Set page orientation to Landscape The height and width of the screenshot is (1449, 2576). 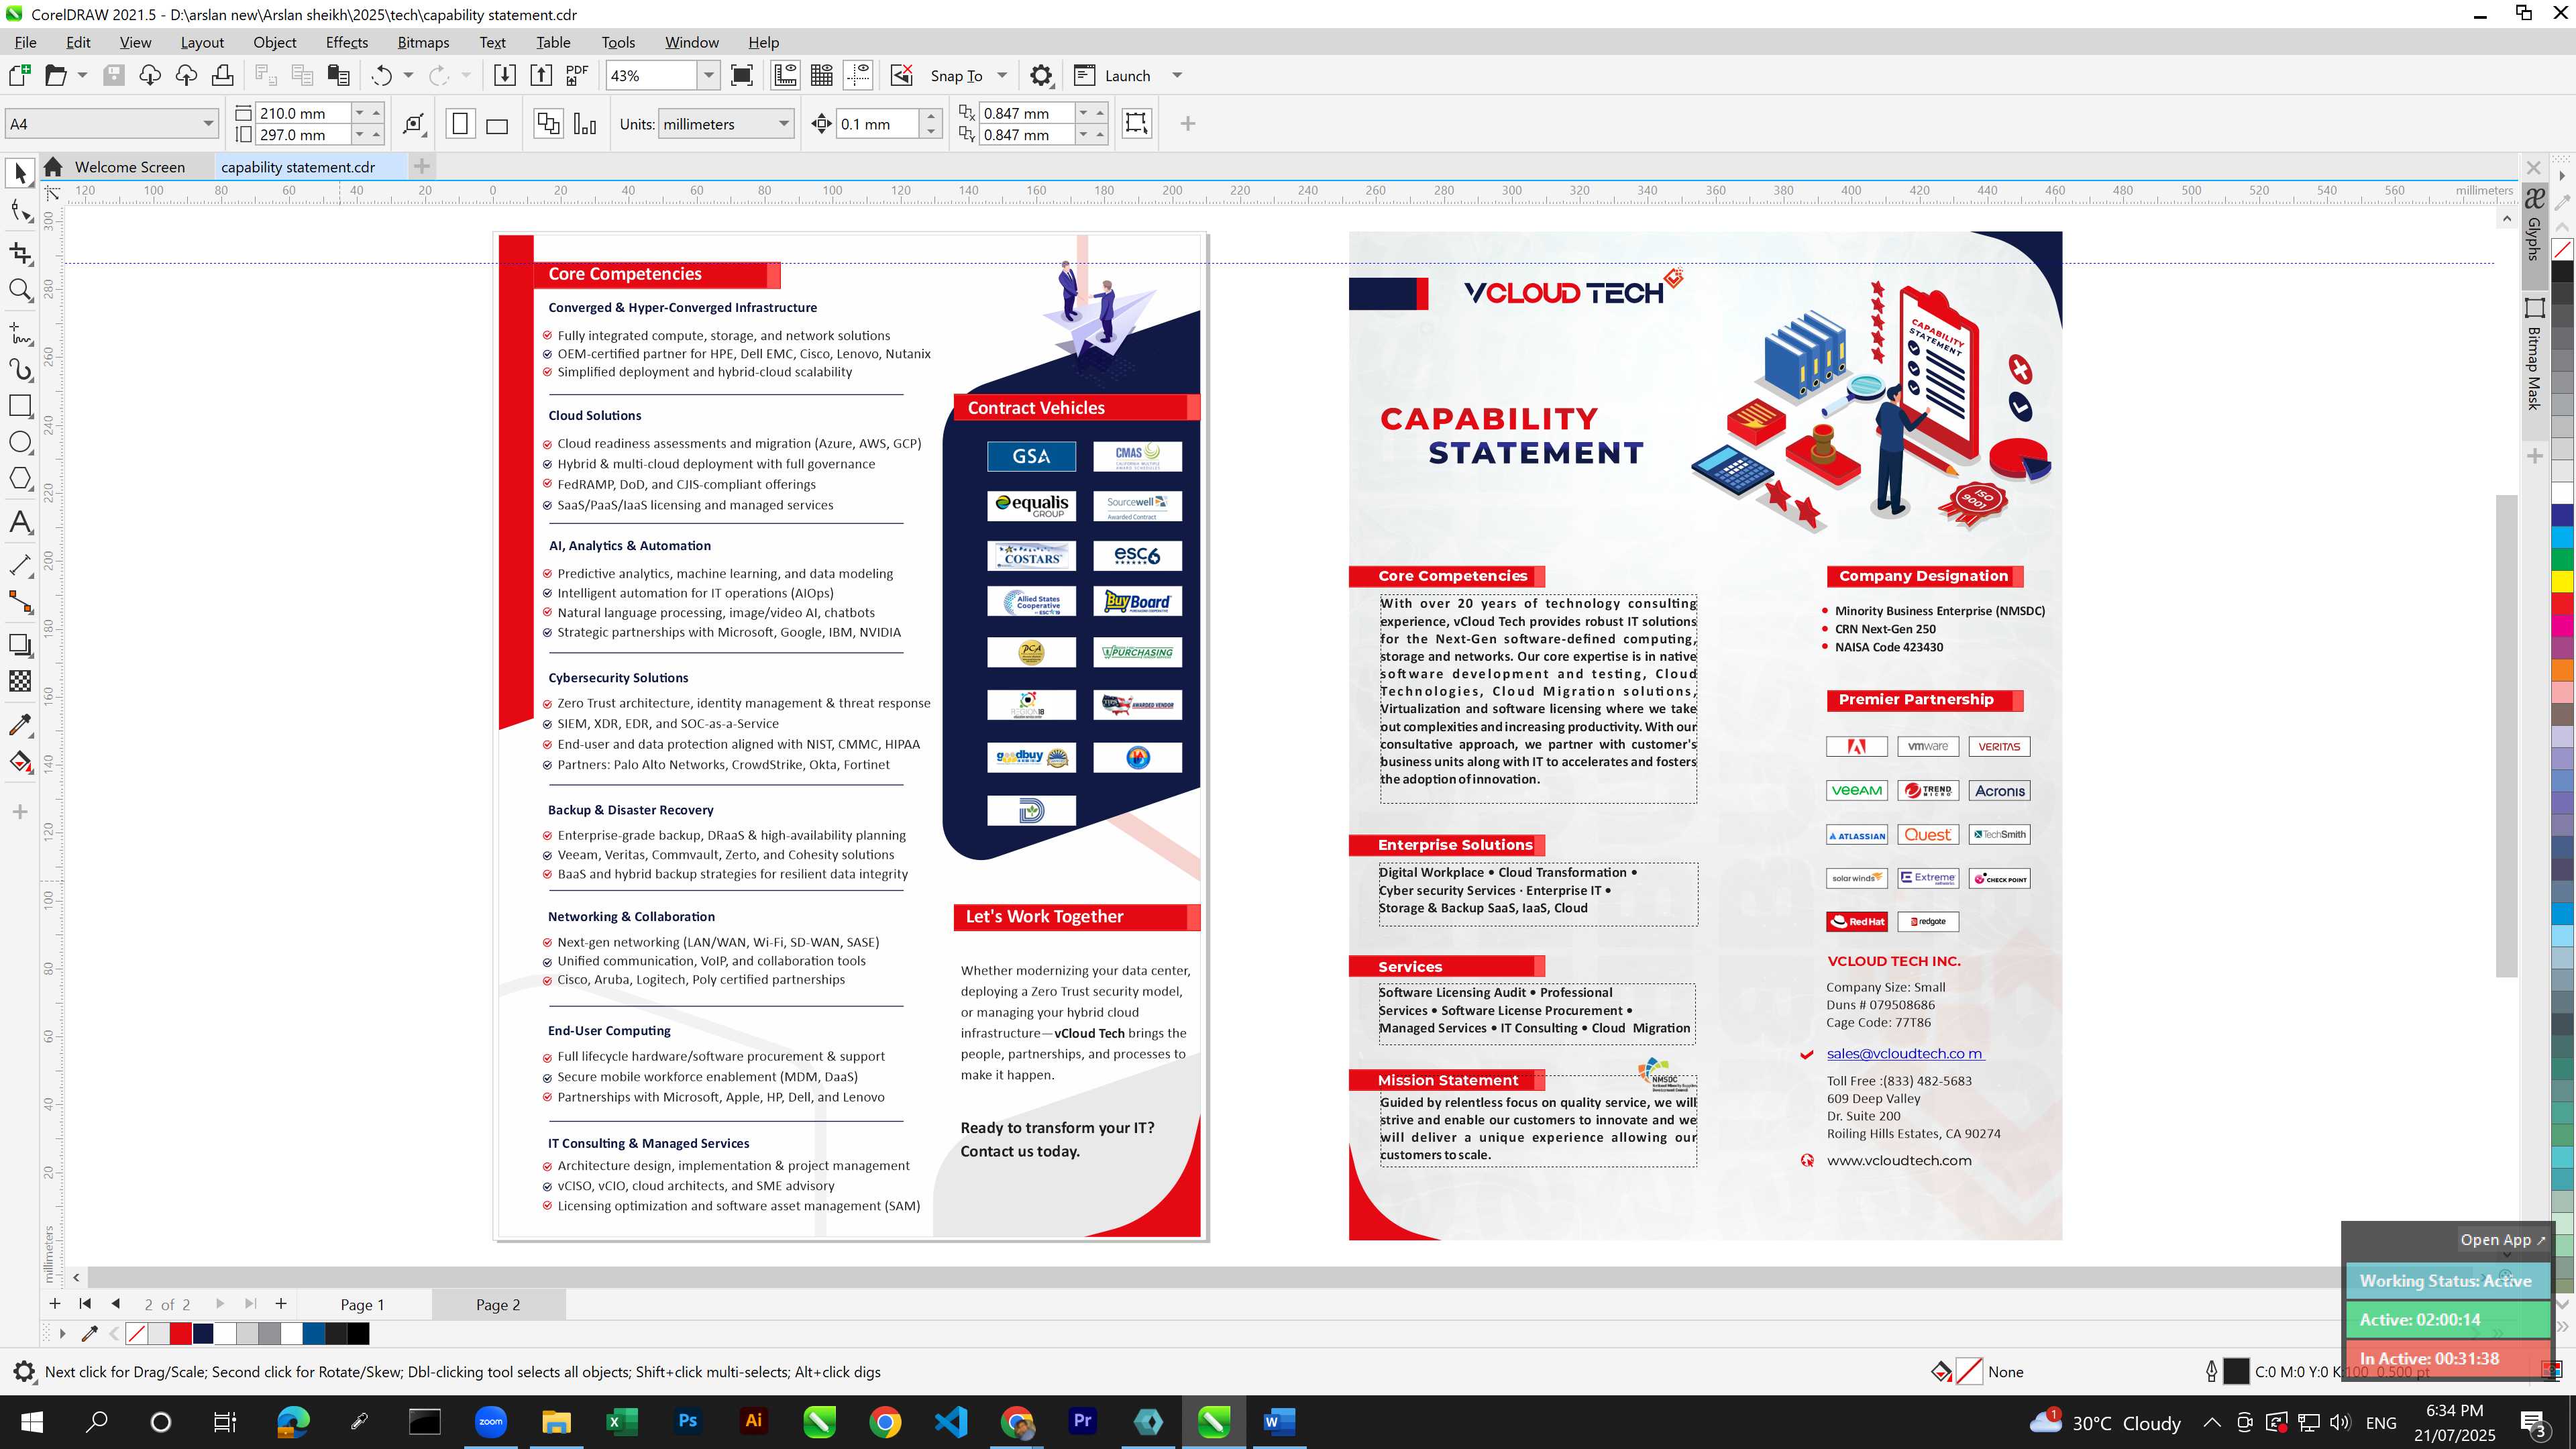coord(497,124)
